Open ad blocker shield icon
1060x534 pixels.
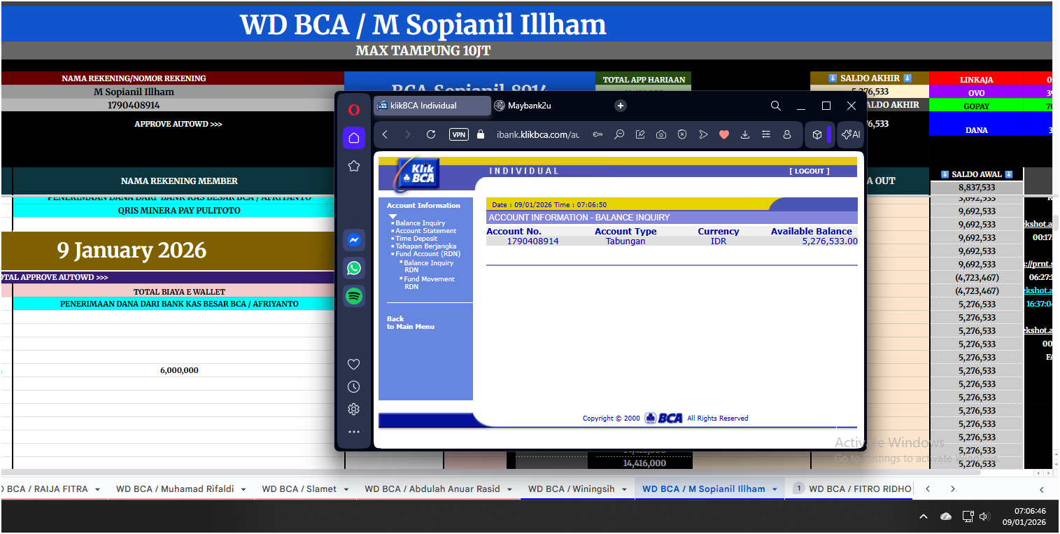[682, 134]
